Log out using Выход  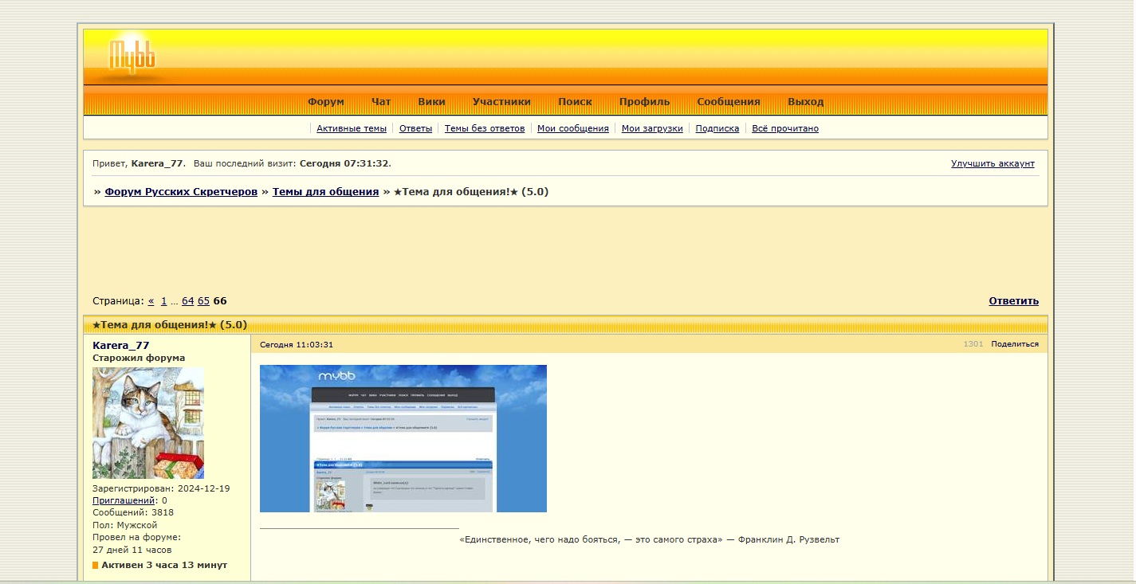coord(805,102)
